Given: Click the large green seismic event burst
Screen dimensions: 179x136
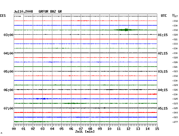Looking at the screenshot, I should pyautogui.click(x=126, y=30).
